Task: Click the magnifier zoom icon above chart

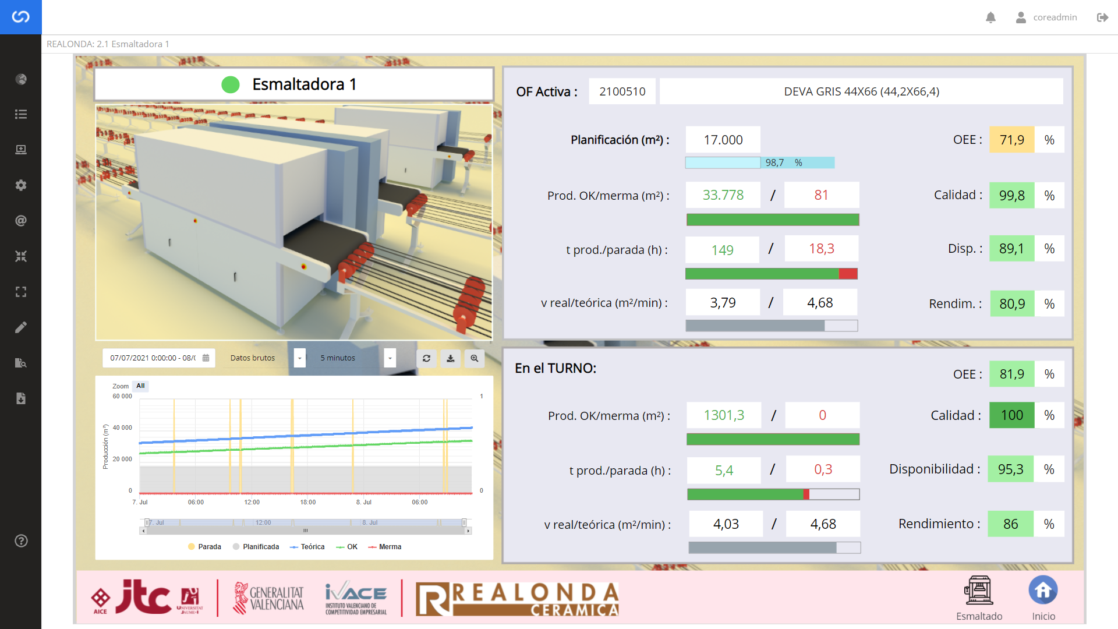Action: point(474,358)
